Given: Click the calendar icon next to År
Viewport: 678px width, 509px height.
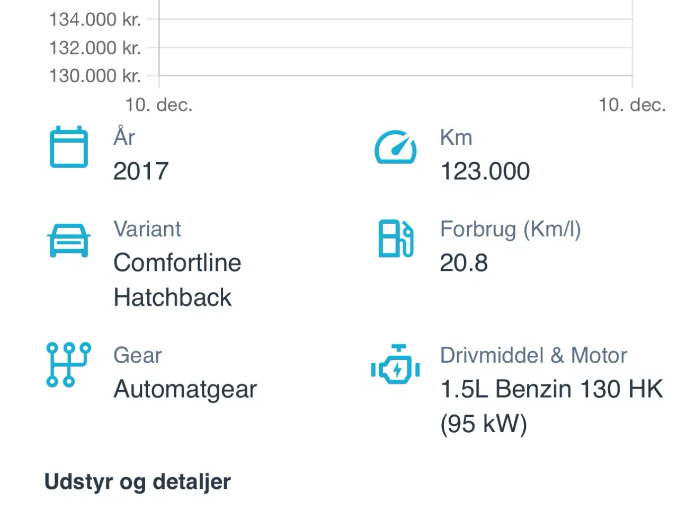Looking at the screenshot, I should (x=68, y=147).
